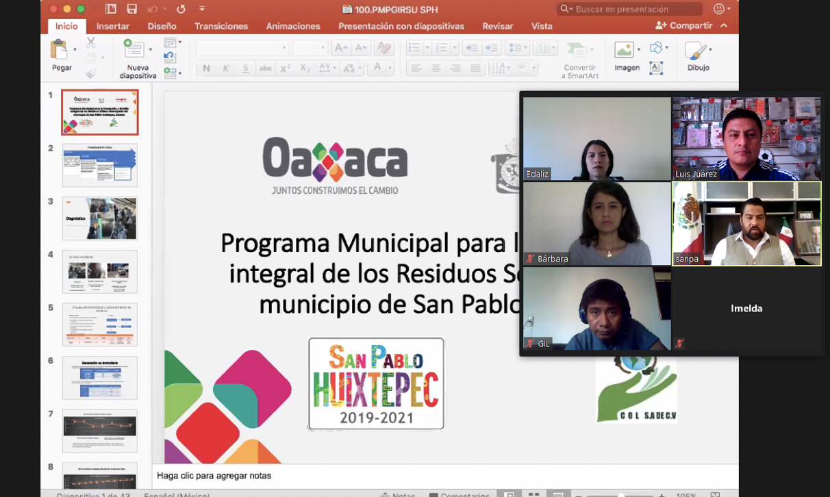Viewport: 830px width, 497px height.
Task: Select slide 5 thumbnail
Action: [100, 324]
